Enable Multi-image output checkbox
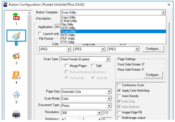175x122 pixels. [119, 118]
